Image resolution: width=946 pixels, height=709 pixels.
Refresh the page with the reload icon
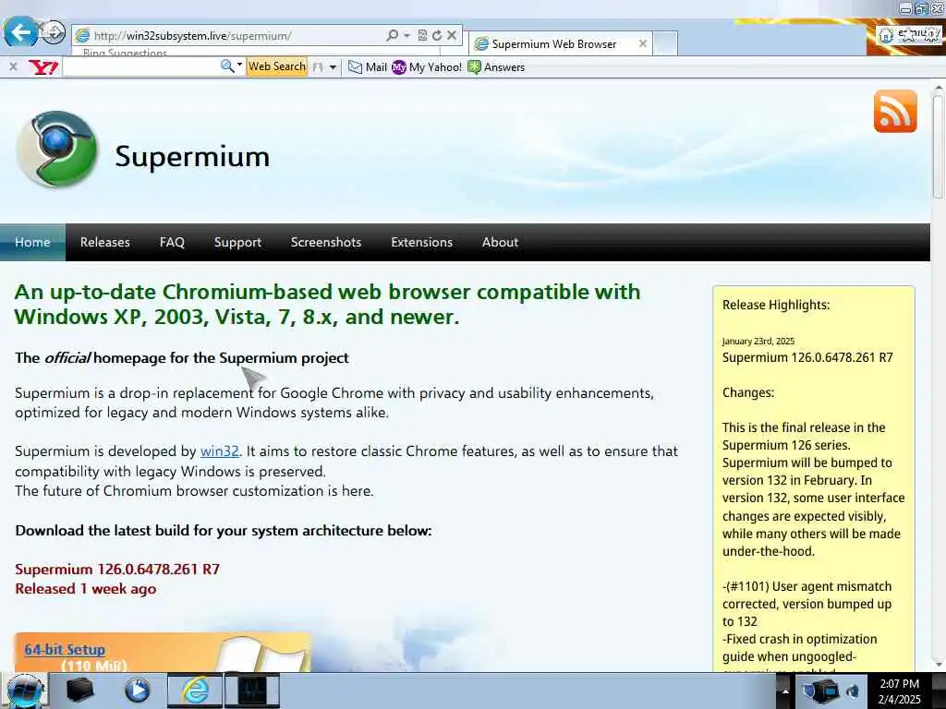[x=437, y=36]
